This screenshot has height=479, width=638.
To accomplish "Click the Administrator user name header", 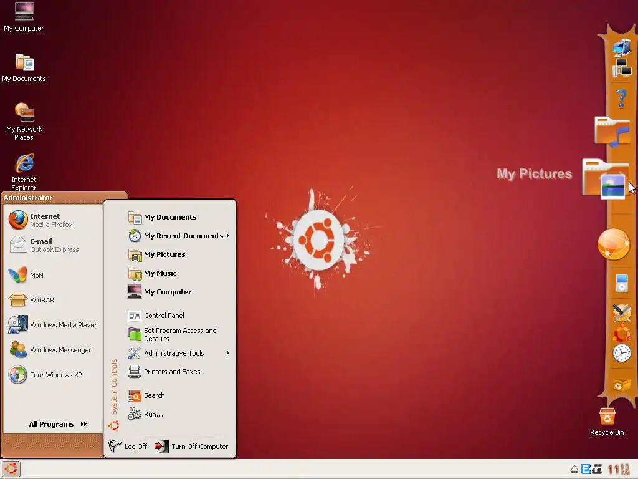I will [28, 198].
